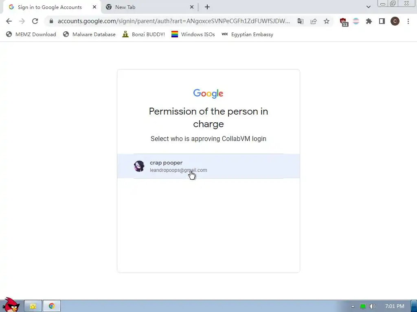Screen dimensions: 417x312
Task: Open the Egyptian Embassy bookmark
Action: [x=247, y=35]
